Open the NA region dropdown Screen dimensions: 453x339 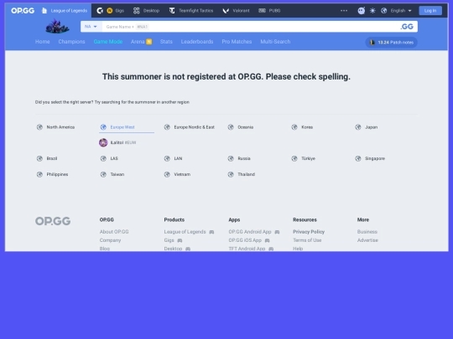[x=91, y=27]
